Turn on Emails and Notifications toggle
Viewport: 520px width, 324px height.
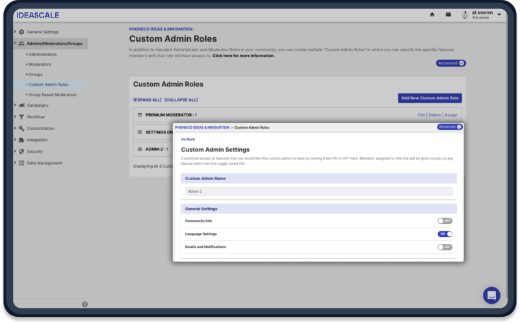pyautogui.click(x=445, y=247)
